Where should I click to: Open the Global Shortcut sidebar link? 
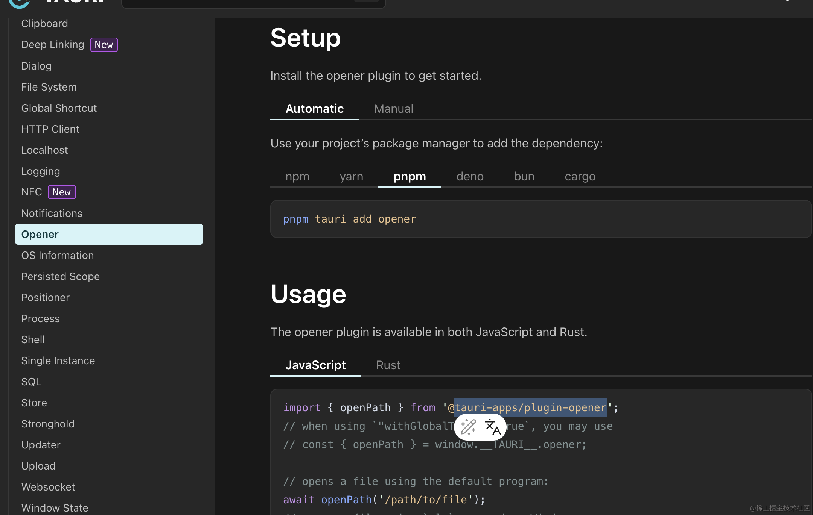59,108
